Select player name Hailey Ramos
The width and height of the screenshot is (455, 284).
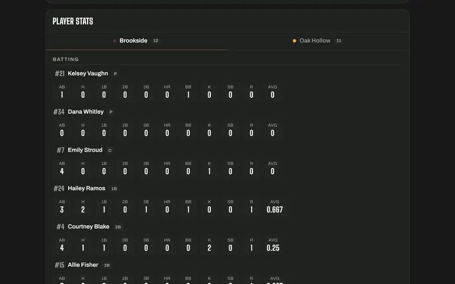tap(86, 189)
